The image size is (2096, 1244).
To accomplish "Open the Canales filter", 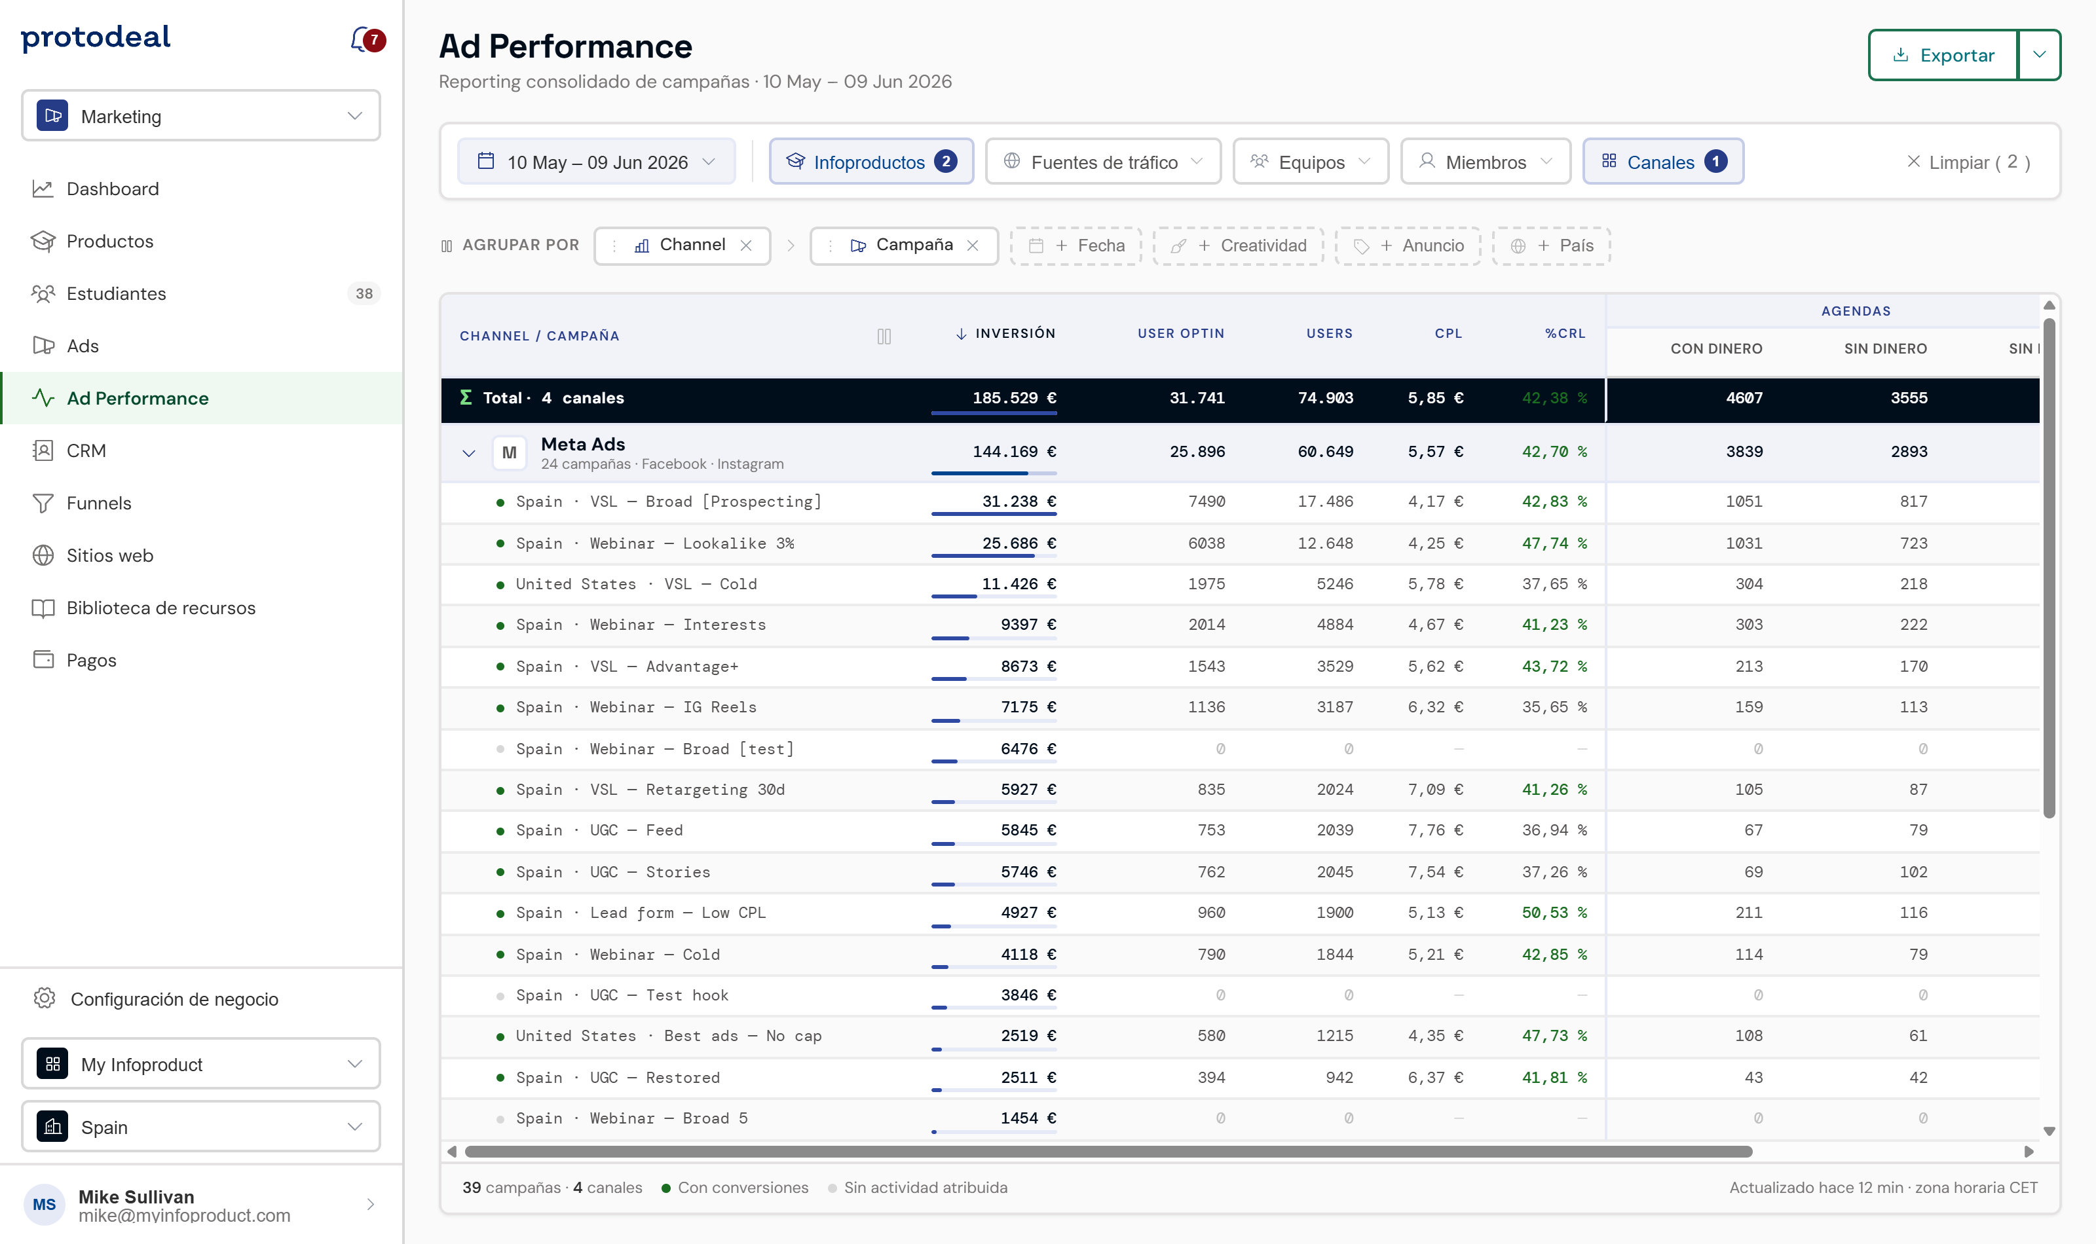I will click(1664, 162).
